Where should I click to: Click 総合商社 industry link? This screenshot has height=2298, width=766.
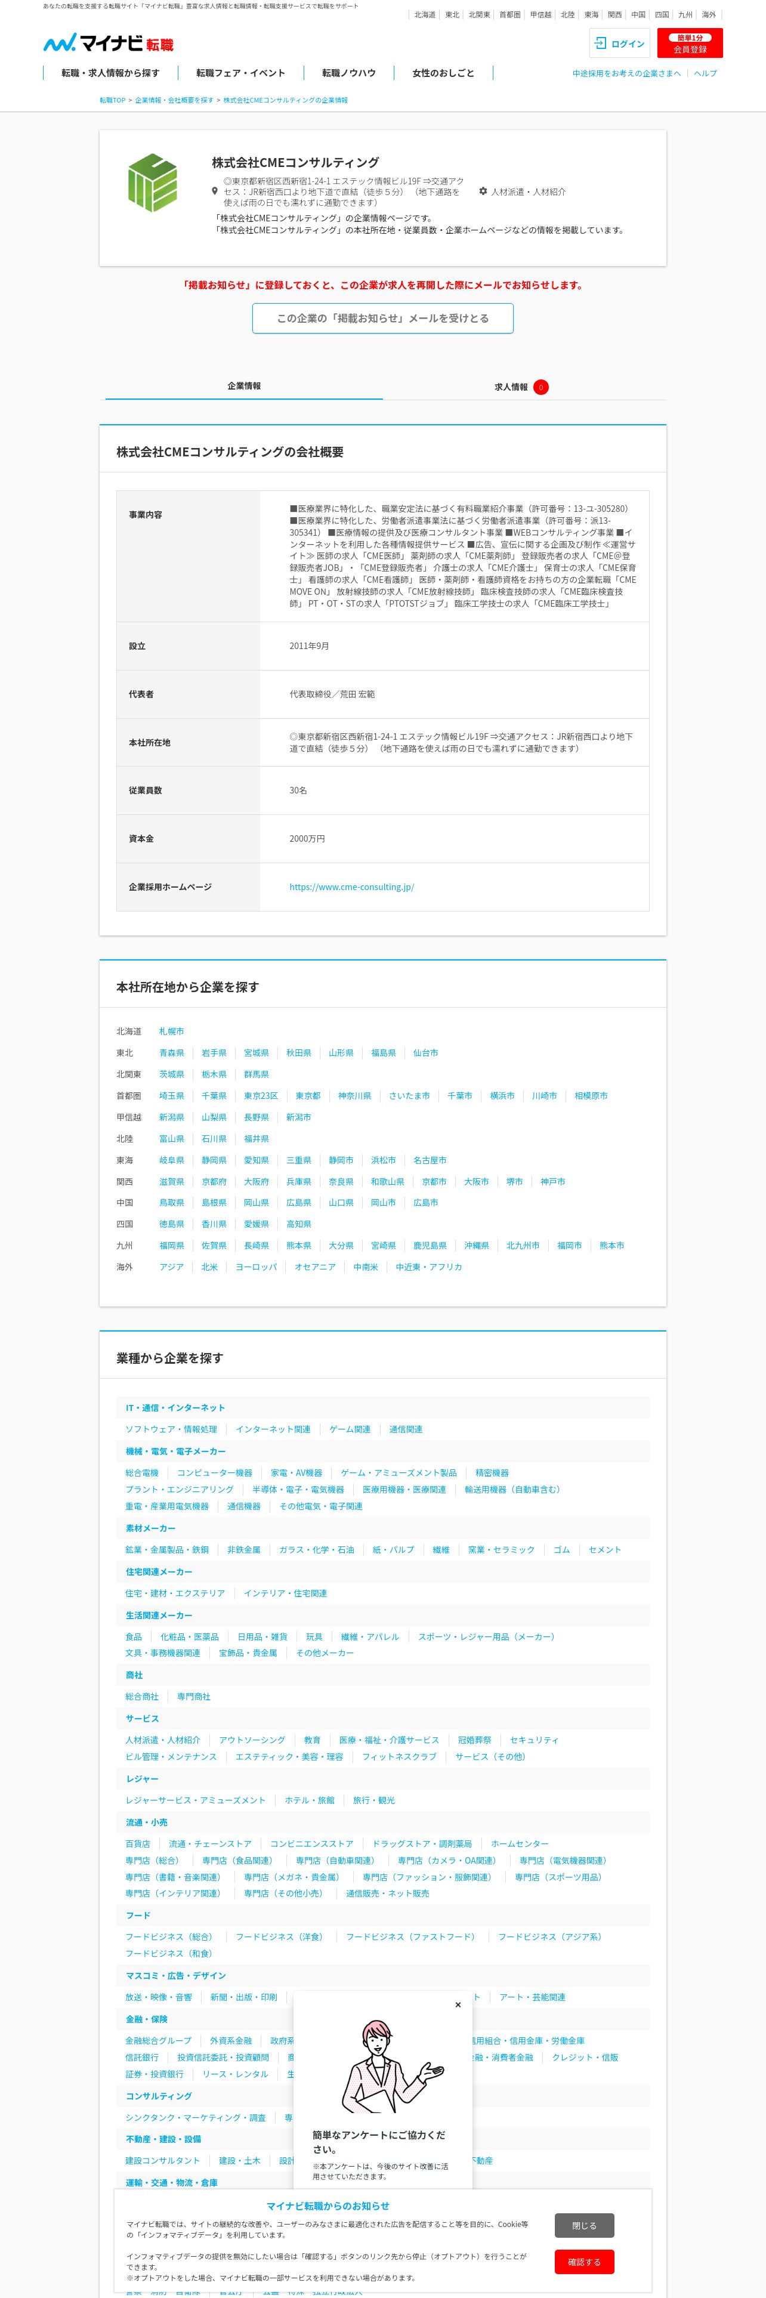[142, 1697]
